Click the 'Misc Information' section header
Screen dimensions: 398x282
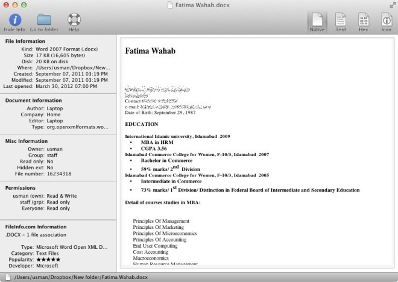(x=27, y=141)
